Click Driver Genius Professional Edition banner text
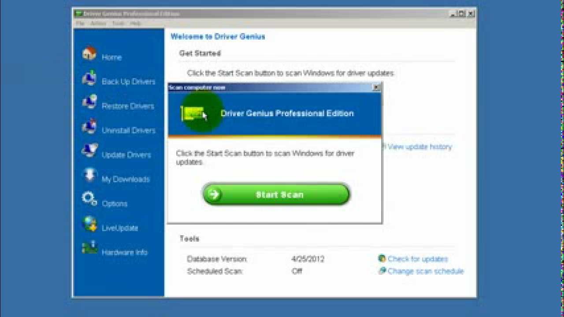Screen dimensions: 564x317 (287, 114)
